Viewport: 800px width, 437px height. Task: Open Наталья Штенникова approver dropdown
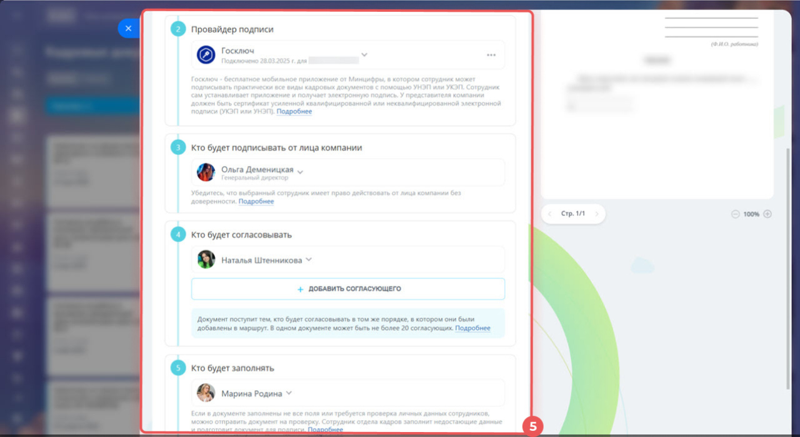[x=309, y=260]
